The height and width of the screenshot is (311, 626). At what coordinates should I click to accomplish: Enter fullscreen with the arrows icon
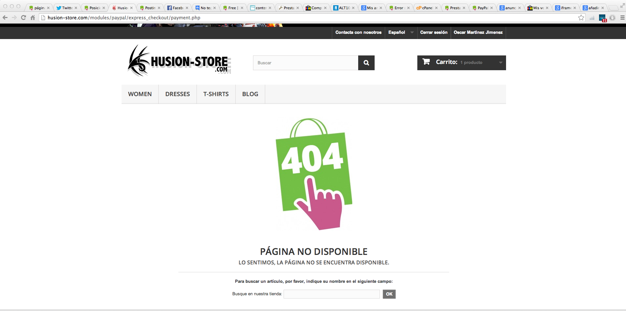(x=622, y=5)
